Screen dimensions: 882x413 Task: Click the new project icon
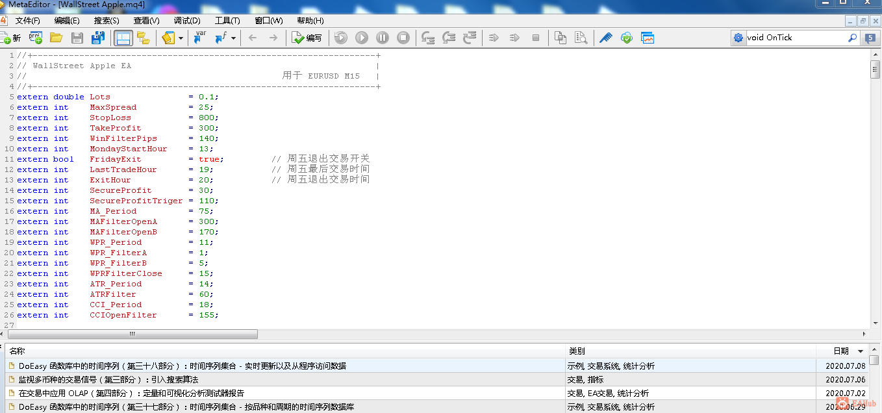tap(36, 38)
